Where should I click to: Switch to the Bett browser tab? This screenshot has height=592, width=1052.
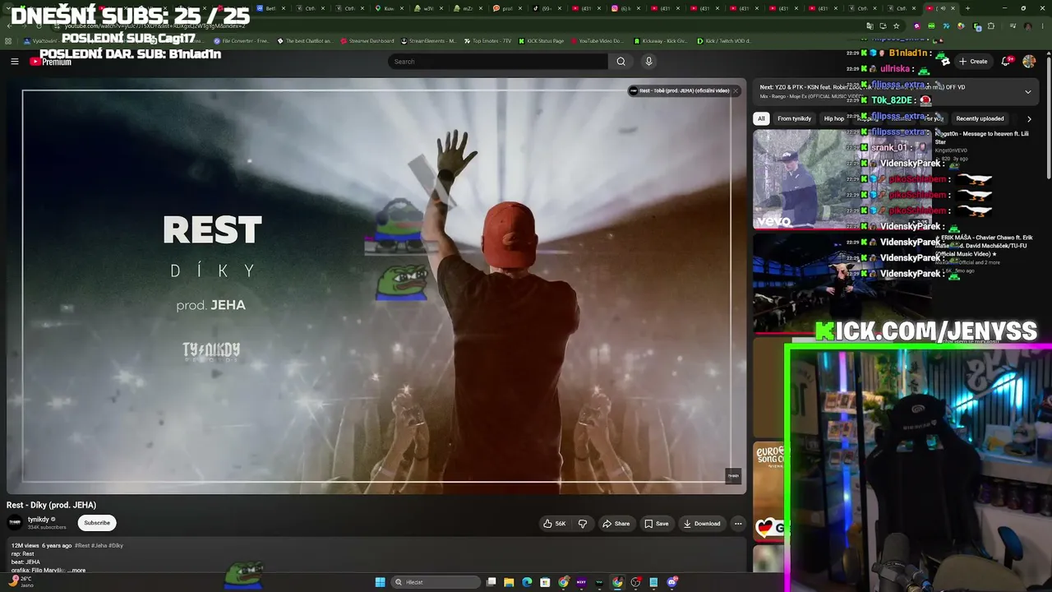[268, 8]
